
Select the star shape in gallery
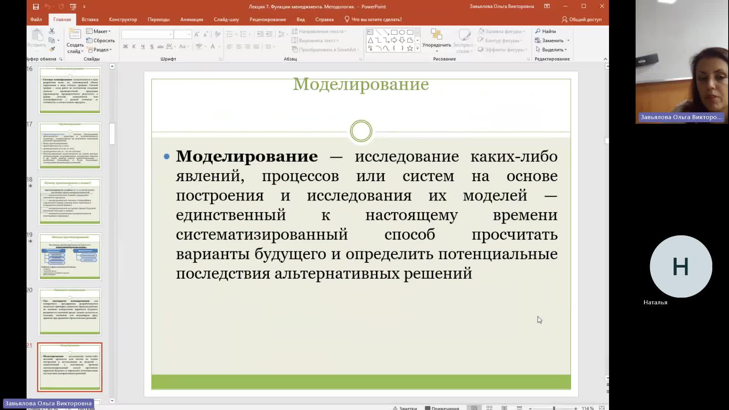(410, 48)
